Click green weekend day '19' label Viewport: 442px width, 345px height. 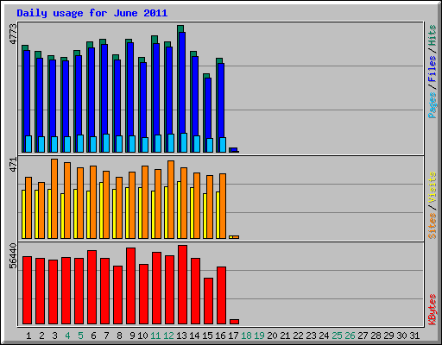[259, 336]
